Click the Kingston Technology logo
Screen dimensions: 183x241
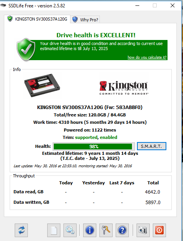124,88
